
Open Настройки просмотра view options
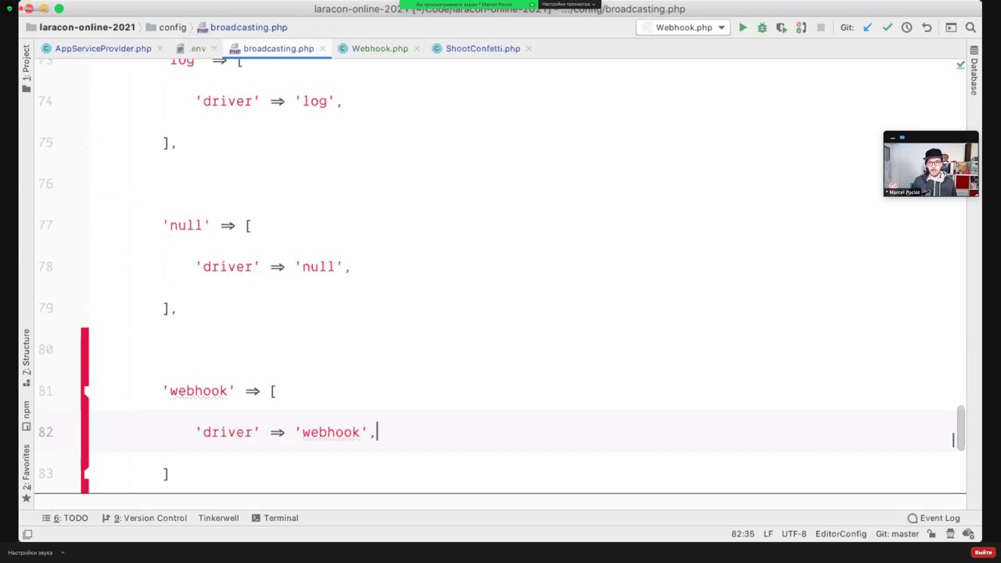coord(569,5)
